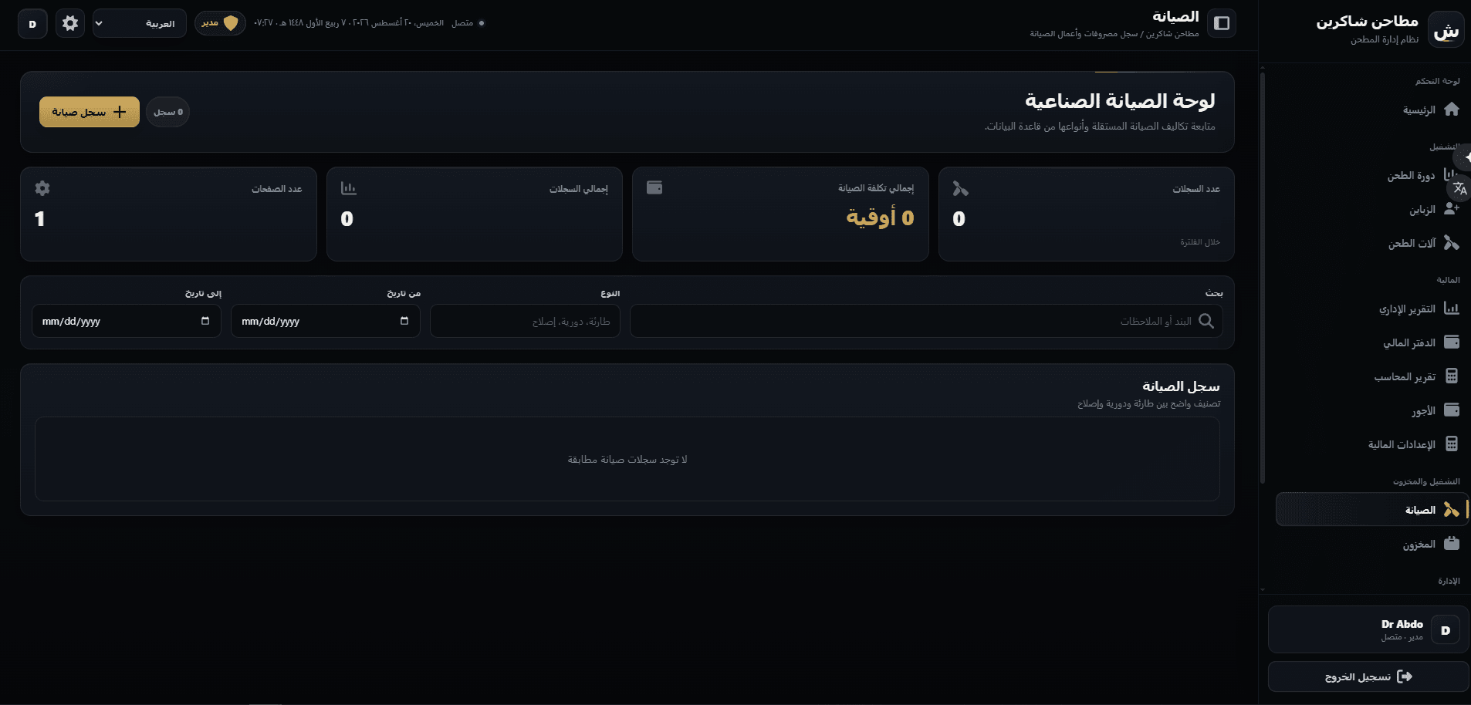Click the search field البند أو الملاحظات
This screenshot has width=1471, height=705.
[x=926, y=321]
